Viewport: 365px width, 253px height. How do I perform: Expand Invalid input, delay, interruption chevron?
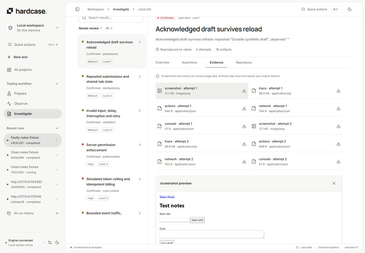point(139,111)
